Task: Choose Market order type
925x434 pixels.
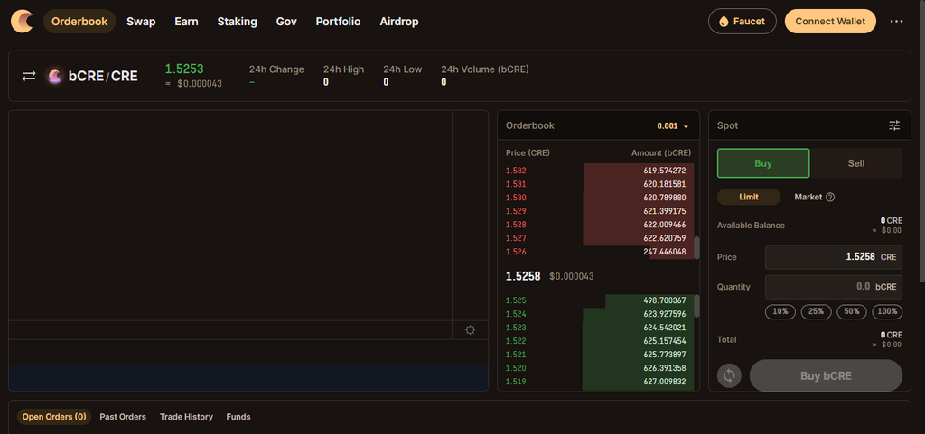Action: [x=808, y=197]
